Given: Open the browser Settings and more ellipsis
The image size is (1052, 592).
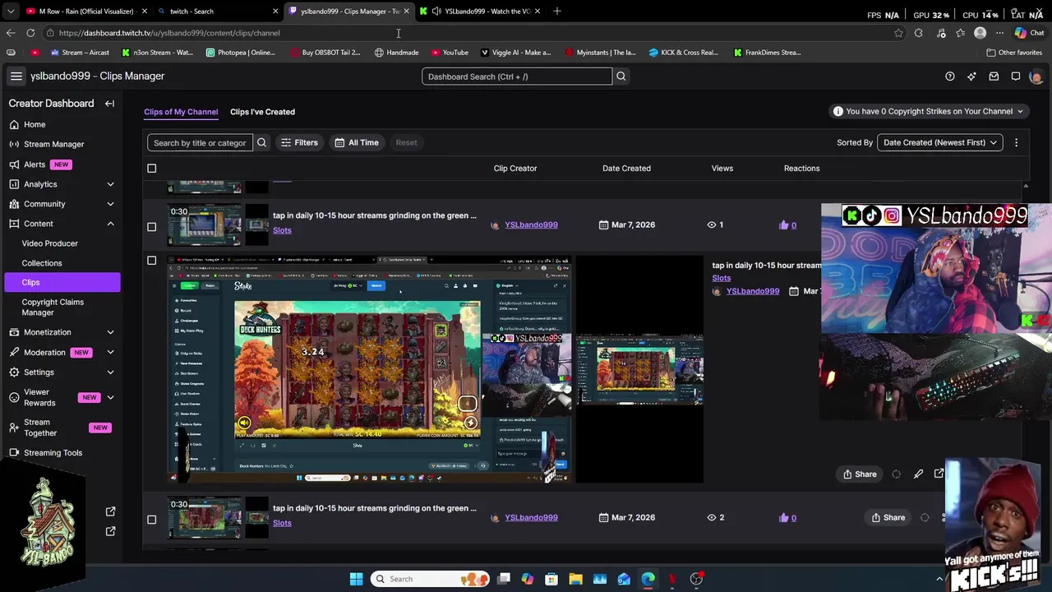Looking at the screenshot, I should coord(999,33).
